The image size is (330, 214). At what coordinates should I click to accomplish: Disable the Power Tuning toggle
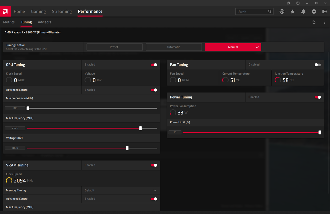tap(318, 97)
